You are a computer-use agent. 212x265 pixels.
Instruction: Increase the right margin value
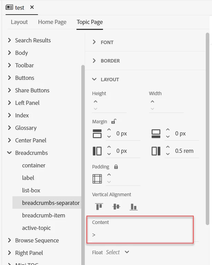point(168,147)
